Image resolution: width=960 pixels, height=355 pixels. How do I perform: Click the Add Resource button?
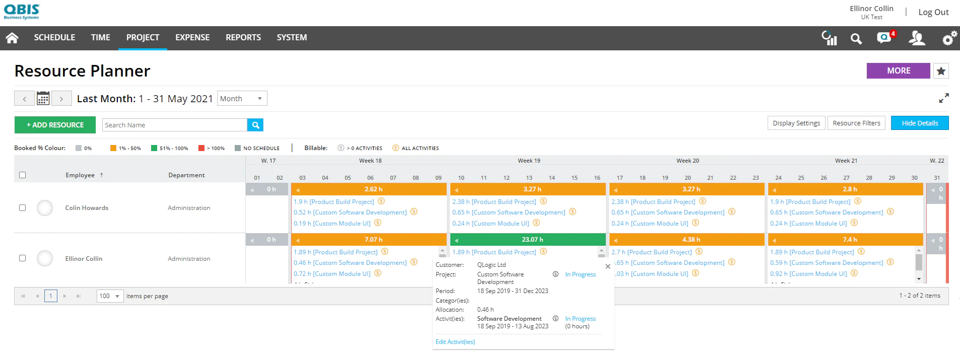coord(55,125)
